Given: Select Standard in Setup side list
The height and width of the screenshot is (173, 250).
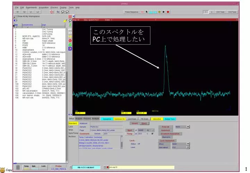Looking at the screenshot, I should 73,123.
